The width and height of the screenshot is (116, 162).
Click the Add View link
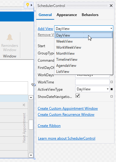pyautogui.click(x=45, y=29)
